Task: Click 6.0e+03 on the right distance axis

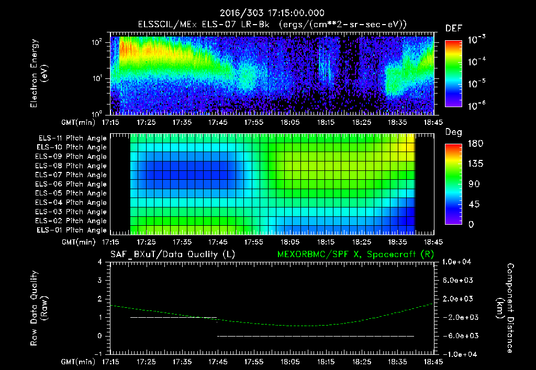Action: [458, 281]
